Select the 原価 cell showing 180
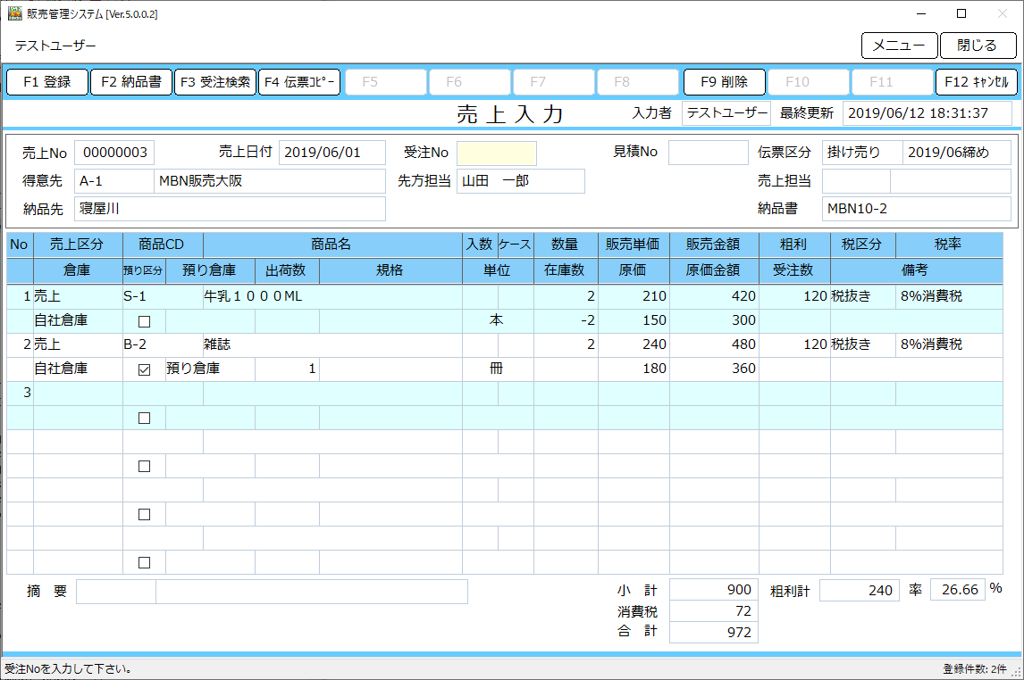The width and height of the screenshot is (1024, 680). [x=634, y=369]
